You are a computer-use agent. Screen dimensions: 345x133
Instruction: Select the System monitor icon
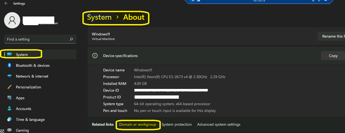pyautogui.click(x=9, y=55)
